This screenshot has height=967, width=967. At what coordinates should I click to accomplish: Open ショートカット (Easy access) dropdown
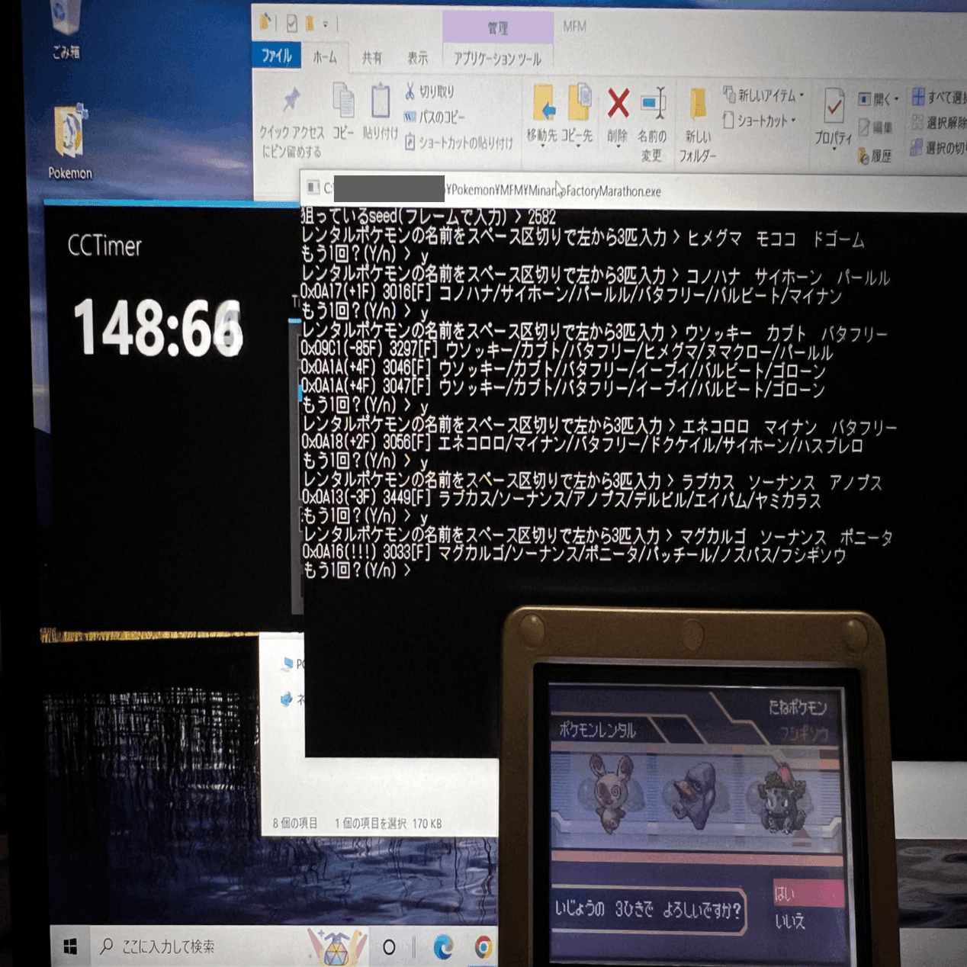point(759,120)
